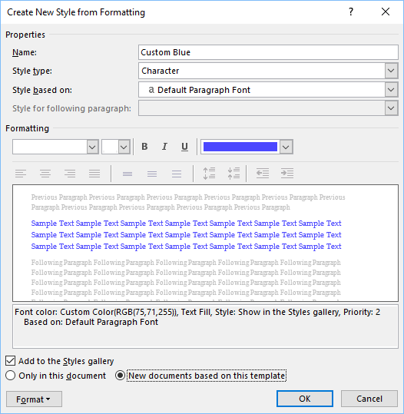
Task: Click the increase indent icon
Action: click(x=287, y=174)
